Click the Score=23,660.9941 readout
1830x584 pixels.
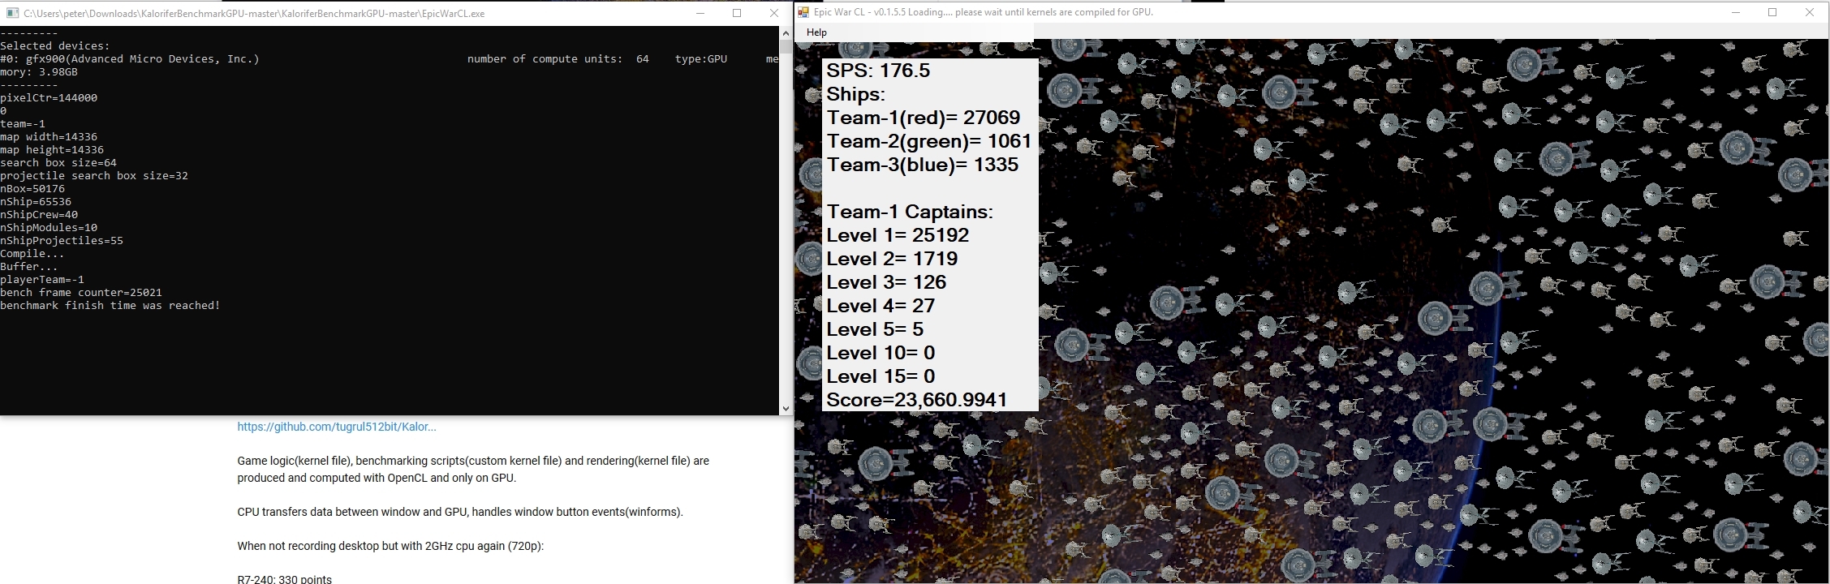(917, 400)
